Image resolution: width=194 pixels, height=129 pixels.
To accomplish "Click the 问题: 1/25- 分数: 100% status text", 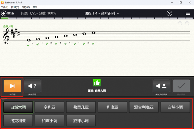I will click(x=39, y=13).
